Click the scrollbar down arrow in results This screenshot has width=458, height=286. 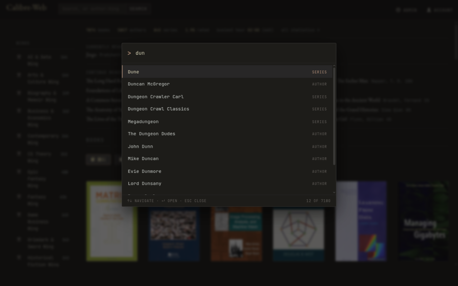pyautogui.click(x=334, y=193)
